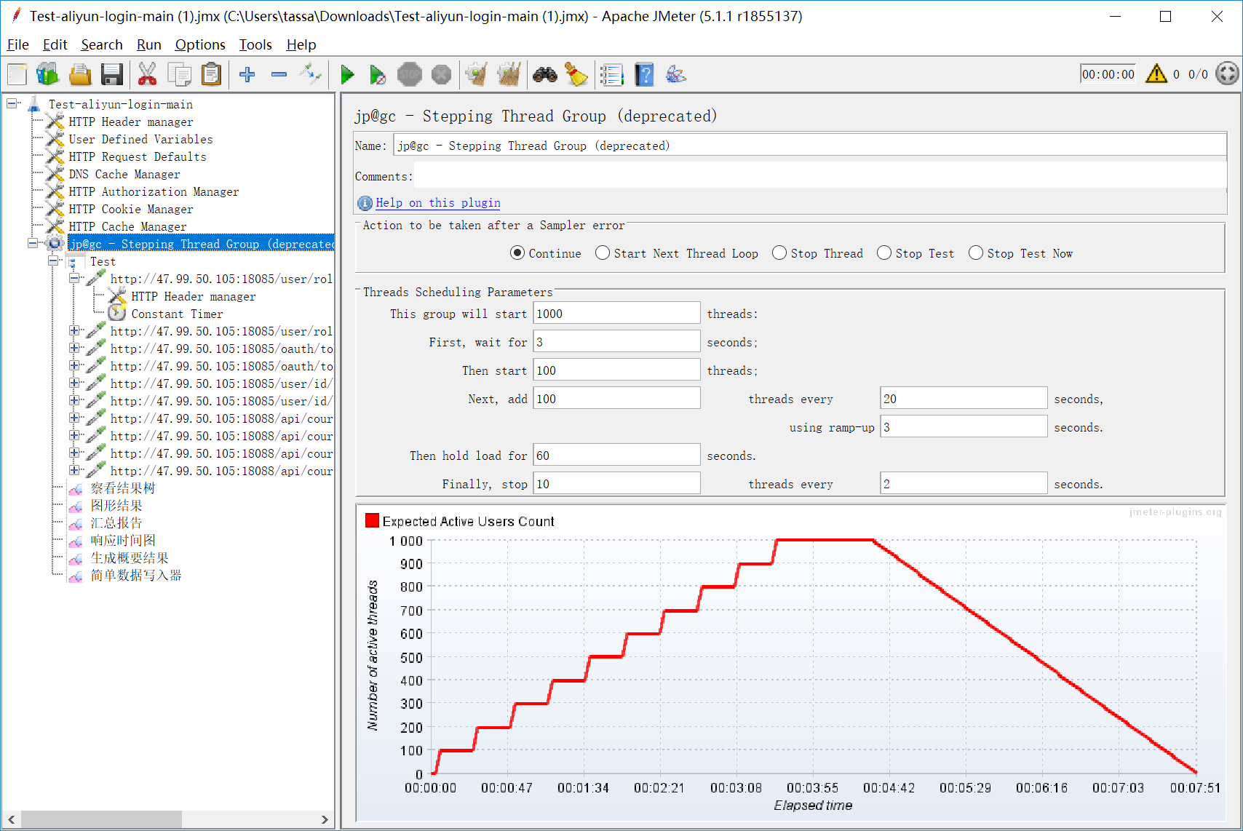Click the Stop test icon
The width and height of the screenshot is (1243, 831).
410,74
